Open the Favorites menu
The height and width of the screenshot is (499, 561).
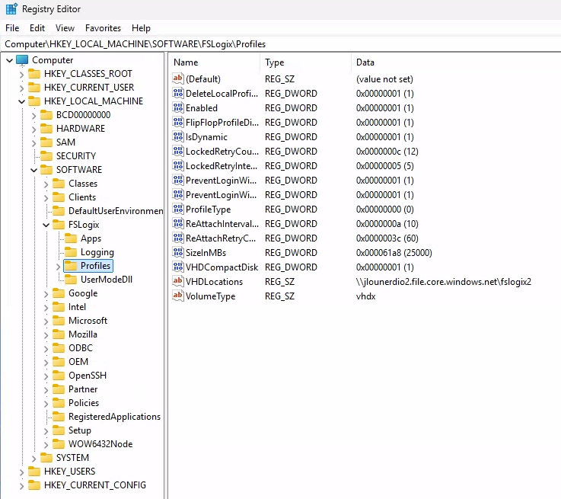[x=103, y=28]
